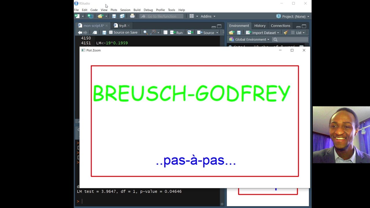
Task: Click the Run button
Action: pos(176,33)
